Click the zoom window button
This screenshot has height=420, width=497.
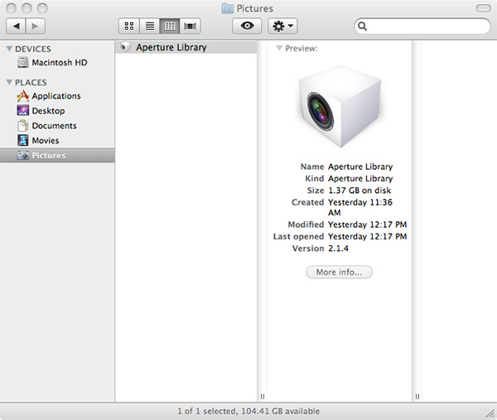pyautogui.click(x=42, y=8)
